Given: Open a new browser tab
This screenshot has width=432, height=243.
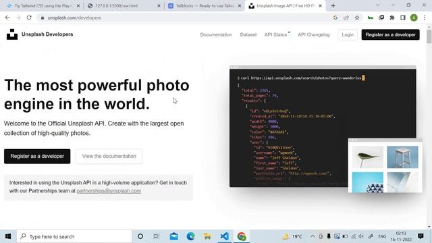Looking at the screenshot, I should pyautogui.click(x=333, y=6).
